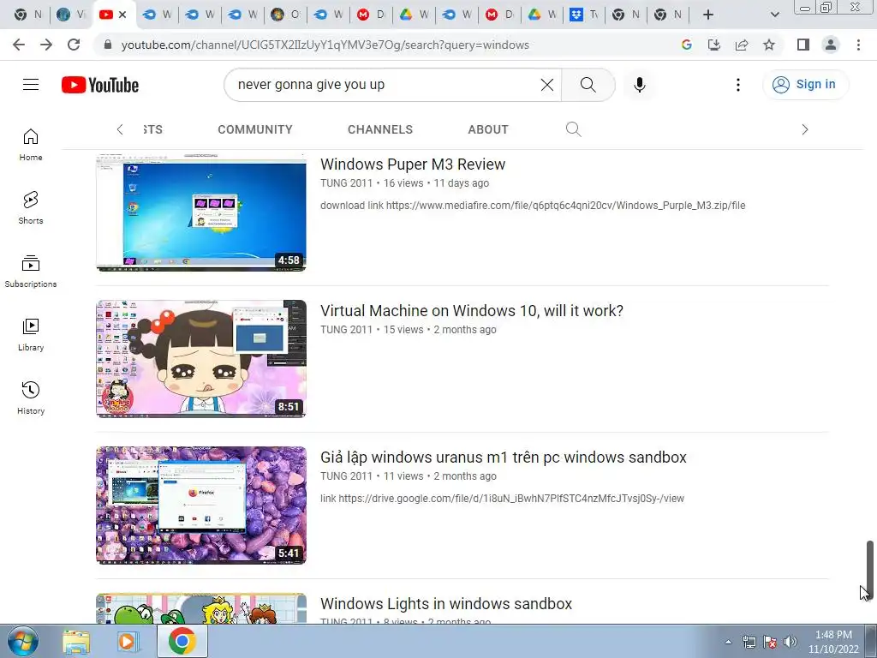This screenshot has height=658, width=877.
Task: Click the 8:51 video thumbnail
Action: point(201,359)
